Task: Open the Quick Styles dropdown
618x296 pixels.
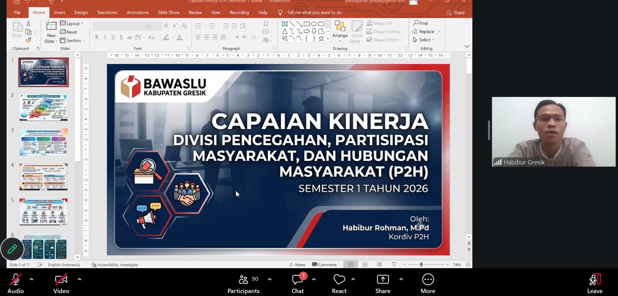Action: point(357,32)
